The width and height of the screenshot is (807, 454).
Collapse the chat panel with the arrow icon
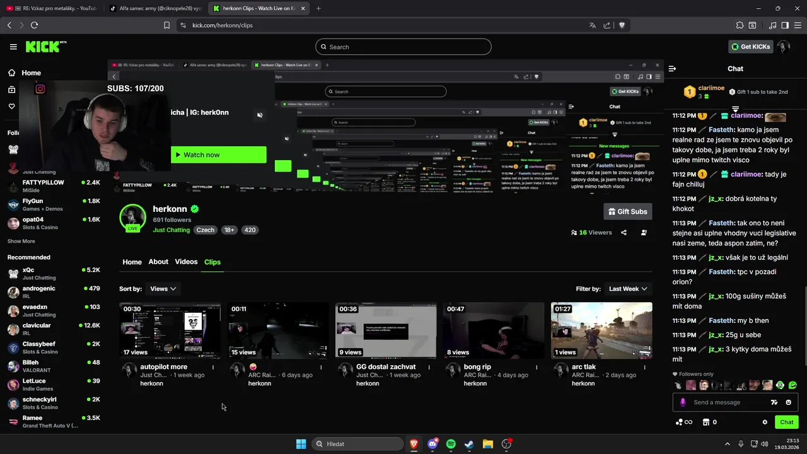(672, 69)
